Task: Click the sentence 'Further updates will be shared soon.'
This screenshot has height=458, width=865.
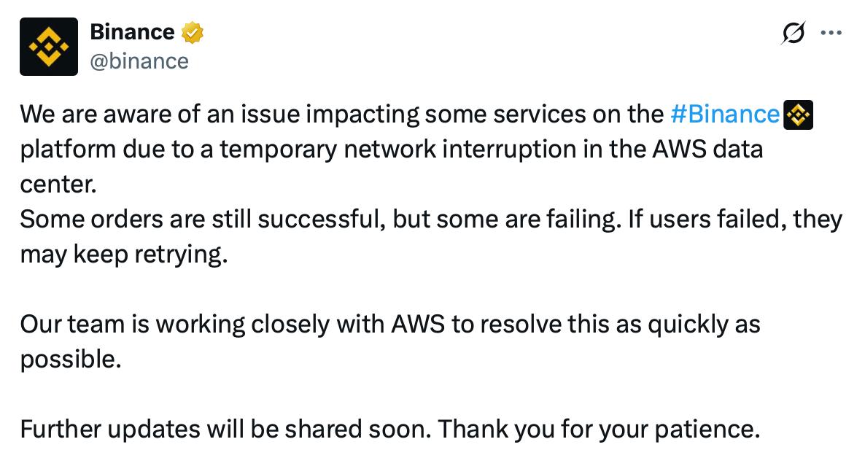Action: coord(226,430)
